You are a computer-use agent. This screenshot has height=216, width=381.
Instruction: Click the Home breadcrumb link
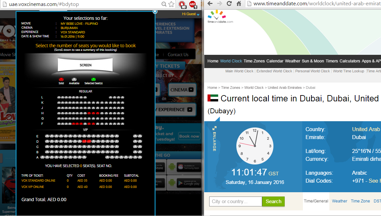212,88
